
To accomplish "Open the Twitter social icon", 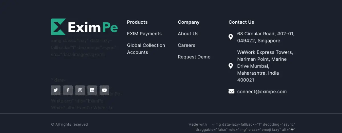I will click(56, 90).
